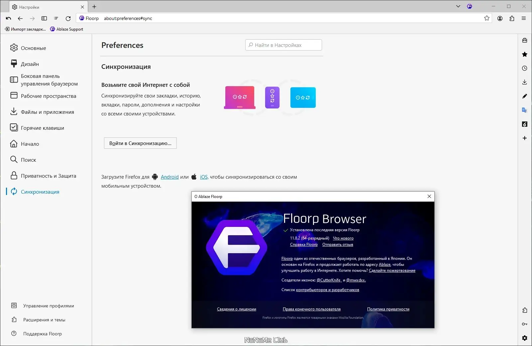Open the Справка Floorp link
Image resolution: width=532 pixels, height=346 pixels.
304,245
